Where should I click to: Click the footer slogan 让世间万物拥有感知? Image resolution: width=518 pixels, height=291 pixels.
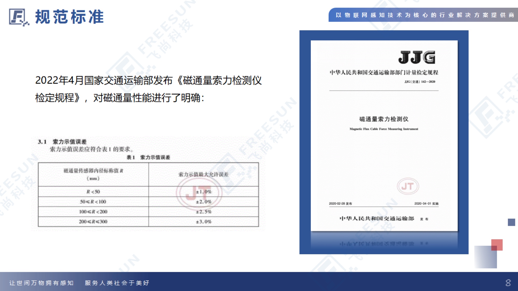[41, 283]
